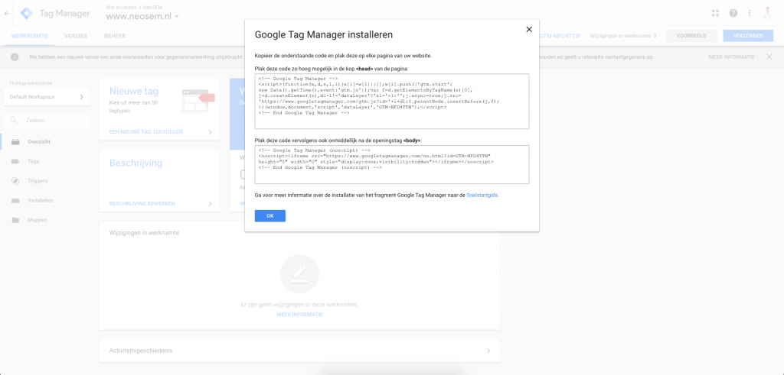Select Triggers in the sidebar
The width and height of the screenshot is (784, 375).
pos(38,181)
